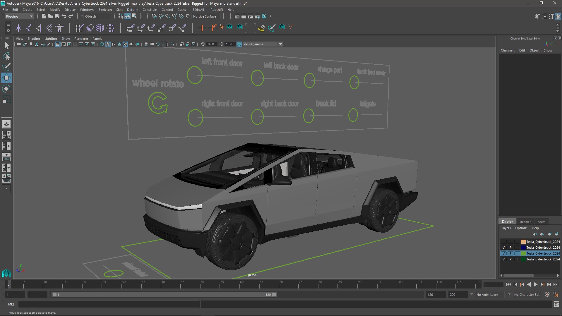The image size is (562, 316).
Task: Toggle viewport grid display
Action: 58,44
